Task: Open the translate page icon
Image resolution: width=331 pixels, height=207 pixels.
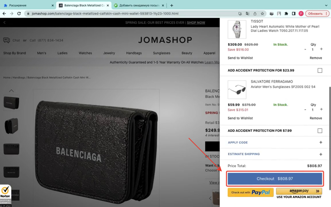Action: click(247, 13)
